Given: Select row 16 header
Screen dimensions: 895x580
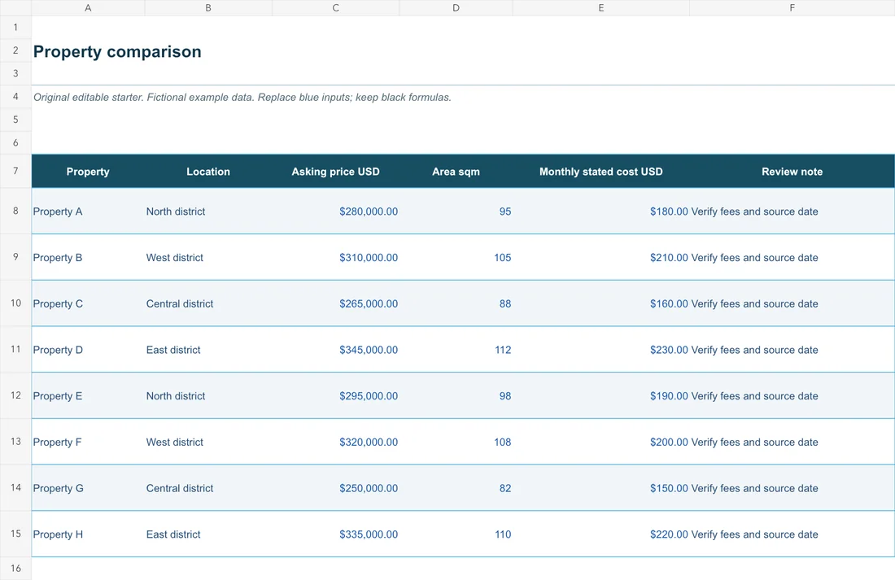Looking at the screenshot, I should pos(15,569).
